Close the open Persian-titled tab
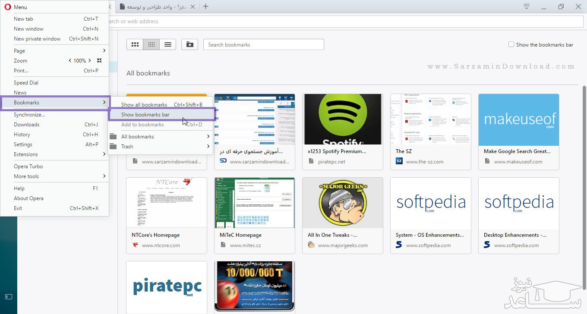Viewport: 587px width, 314px height. tap(193, 6)
